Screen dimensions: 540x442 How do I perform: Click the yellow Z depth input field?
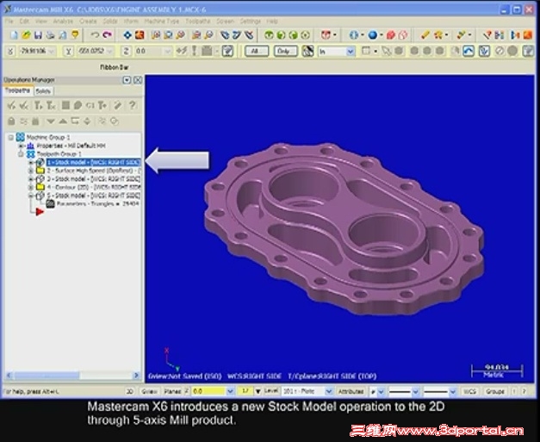208,391
